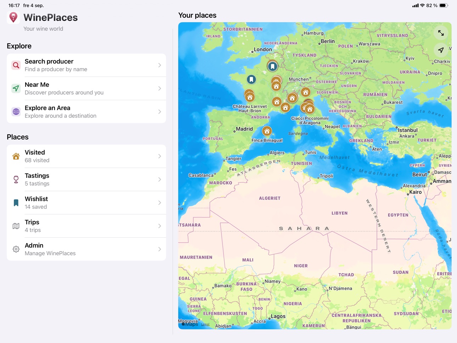Select home pin above Ciacci Piccolomini d'Aragona label
Screen dimensions: 457x343
[x=310, y=109]
